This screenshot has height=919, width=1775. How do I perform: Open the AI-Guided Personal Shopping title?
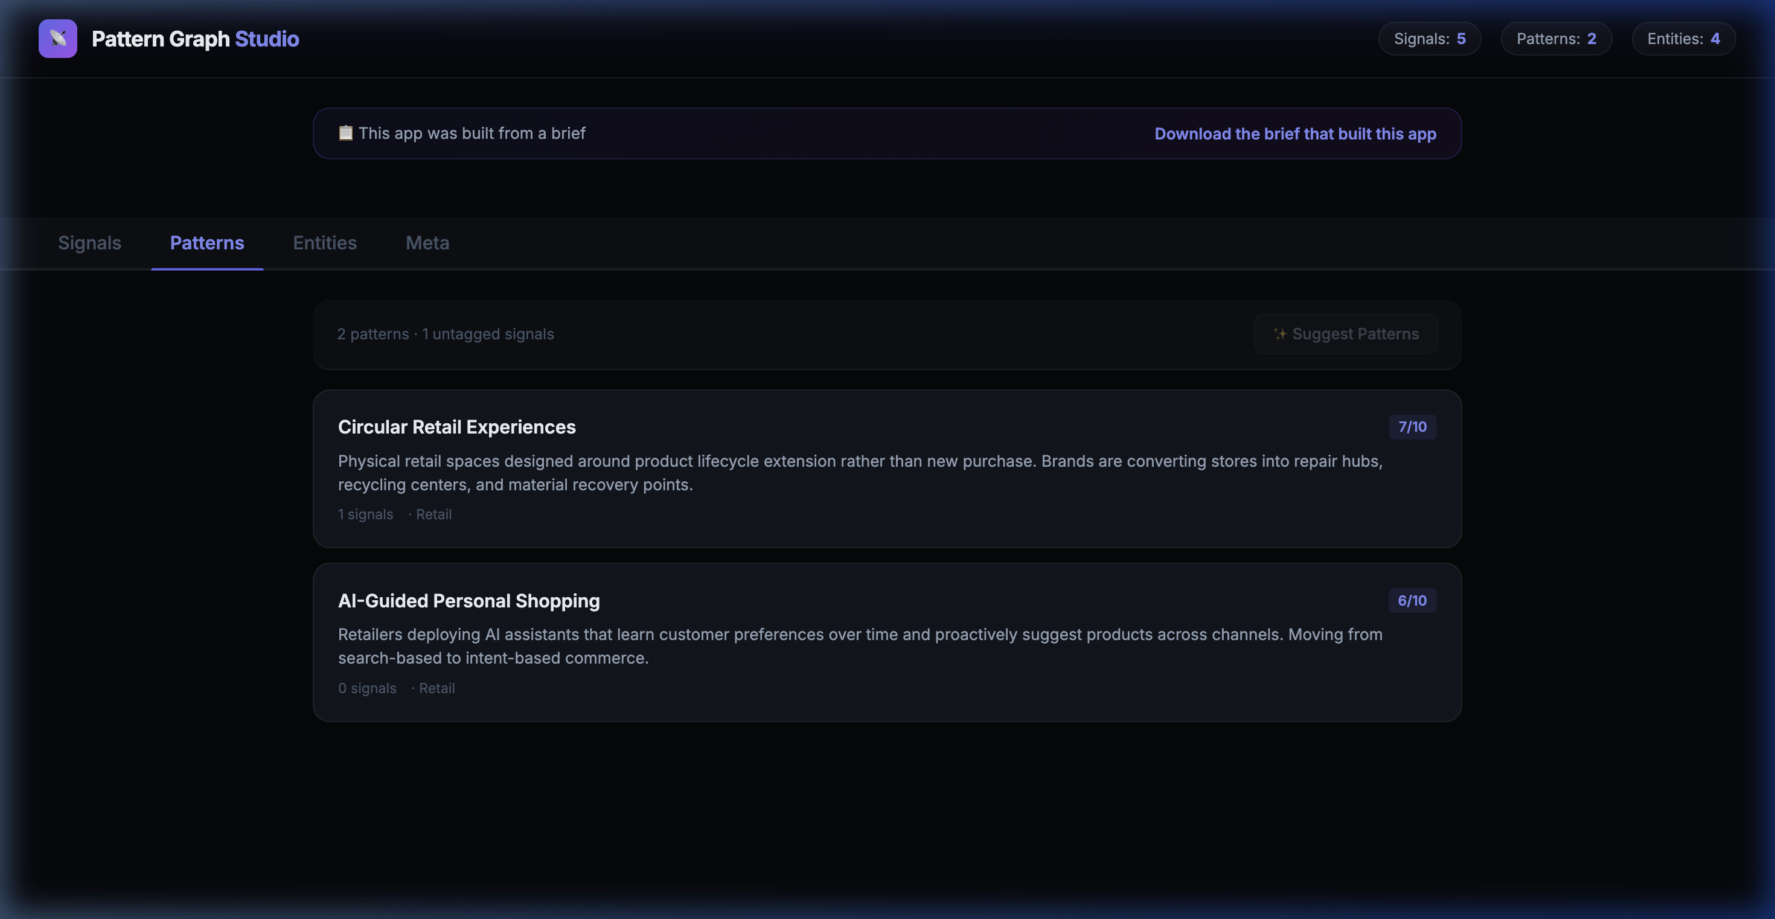[469, 601]
